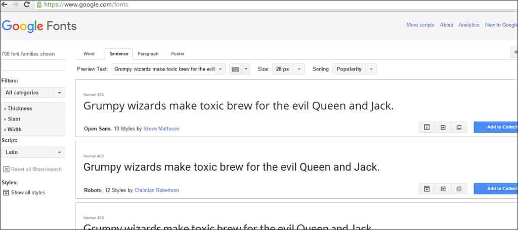Expand the Slant filter
Image resolution: width=518 pixels, height=230 pixels.
[12, 119]
